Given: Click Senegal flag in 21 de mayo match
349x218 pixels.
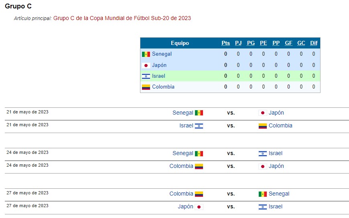Looking at the screenshot, I should [x=199, y=113].
